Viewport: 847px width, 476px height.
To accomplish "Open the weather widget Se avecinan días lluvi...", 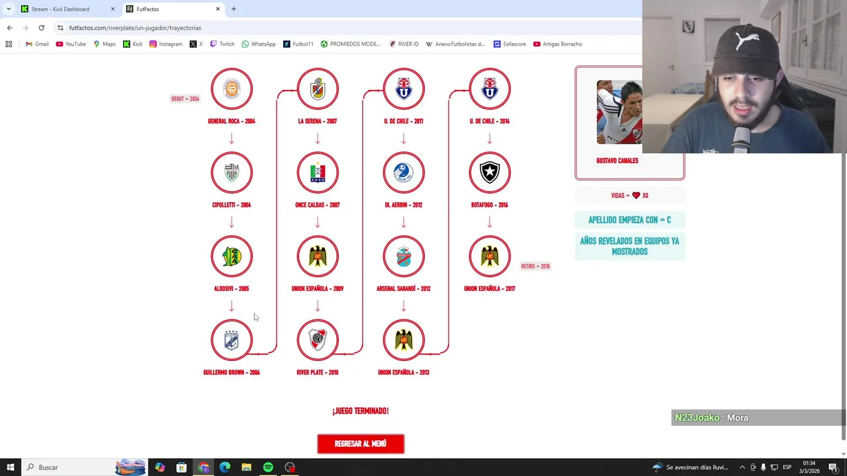I will click(x=691, y=467).
